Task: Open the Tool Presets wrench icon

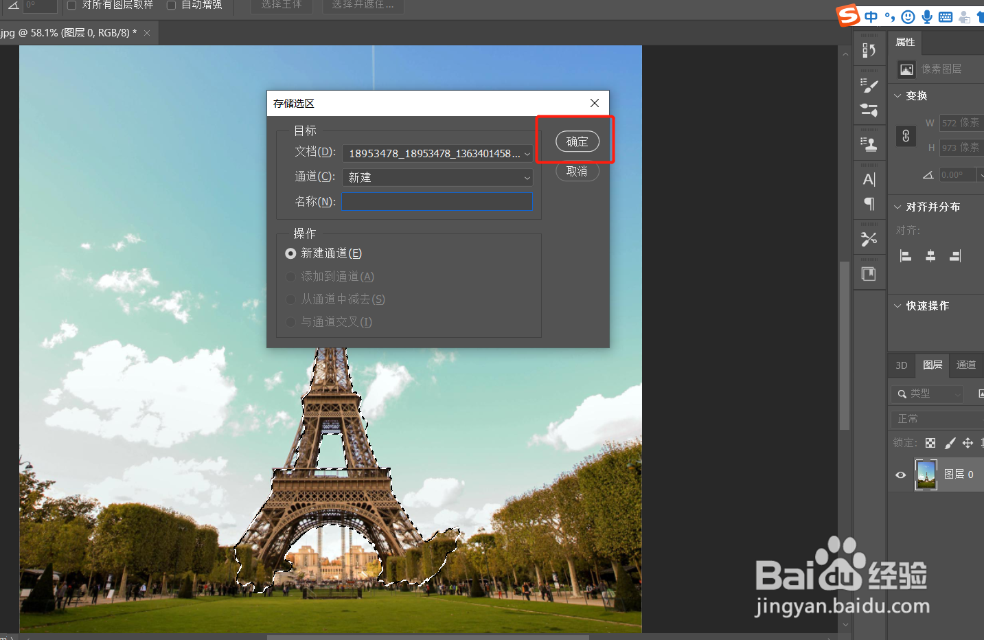Action: pos(869,239)
